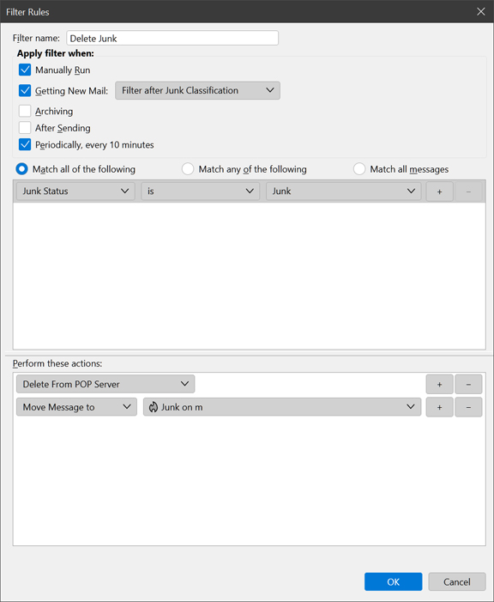This screenshot has width=494, height=602.
Task: Remove the Delete From POP Server action
Action: pos(468,385)
